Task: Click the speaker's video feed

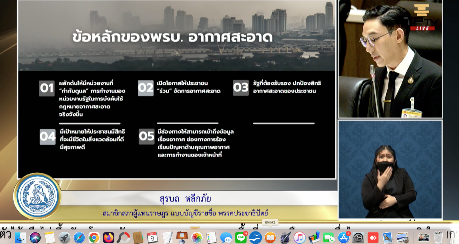Action: pyautogui.click(x=390, y=59)
